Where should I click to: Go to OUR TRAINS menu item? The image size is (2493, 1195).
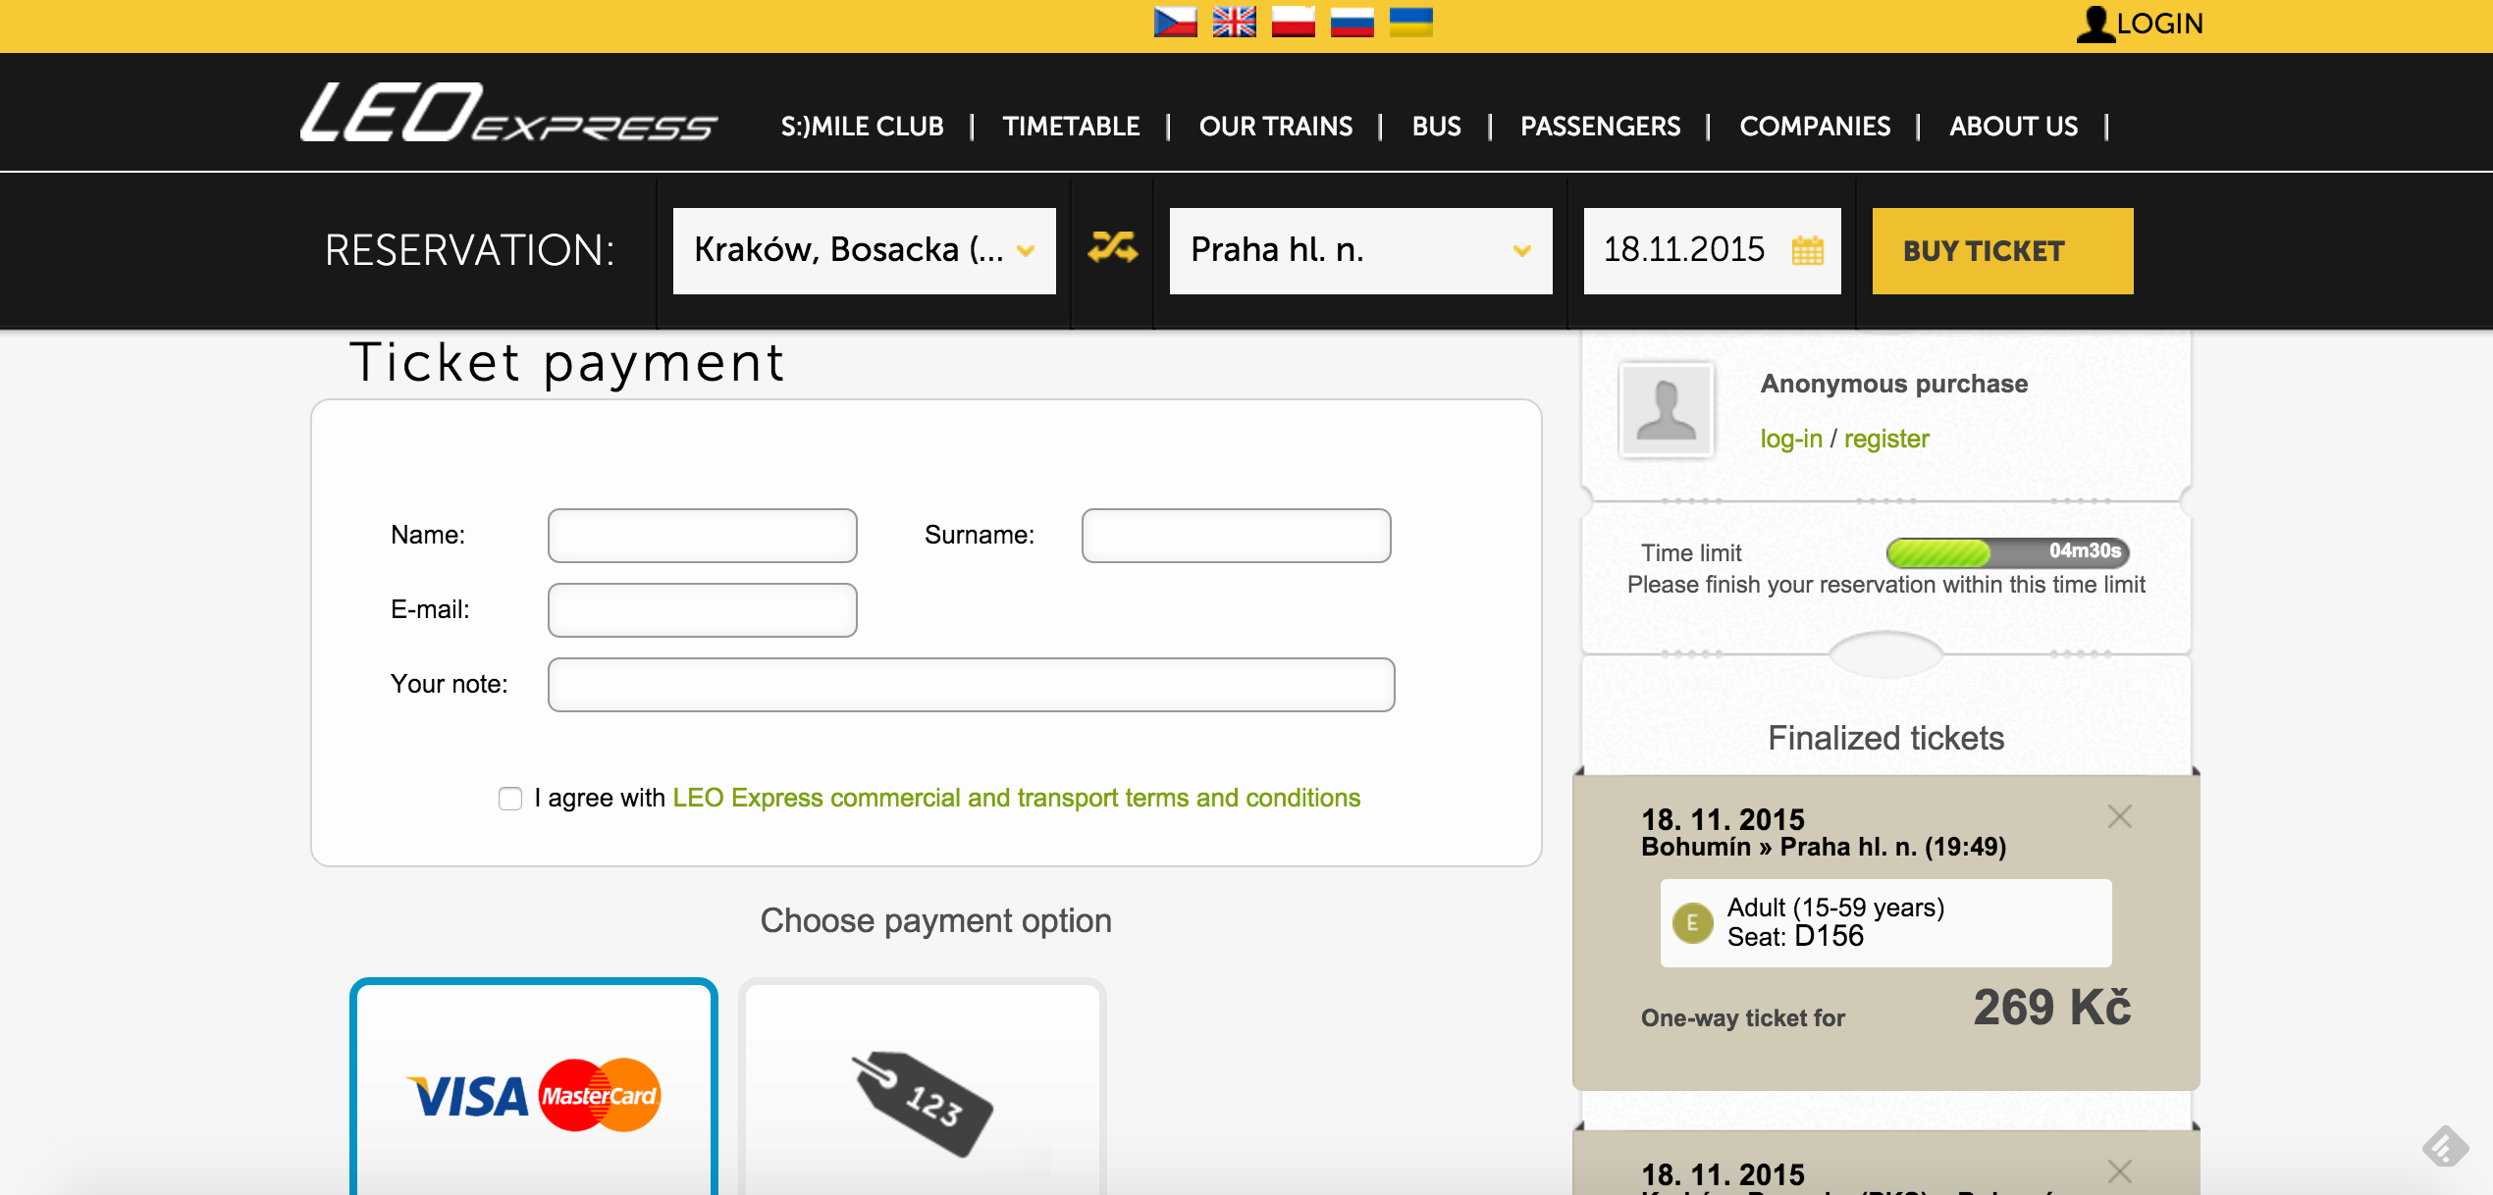pyautogui.click(x=1275, y=127)
